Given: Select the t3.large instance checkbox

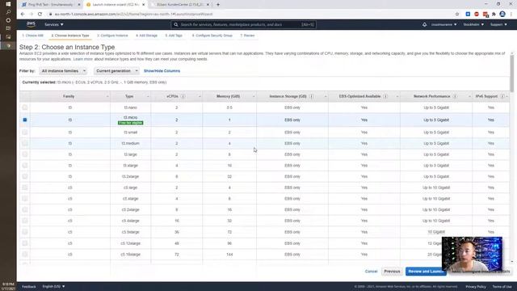Looking at the screenshot, I should (25, 154).
